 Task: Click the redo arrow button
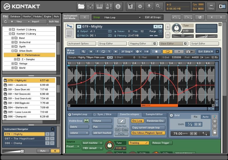(187, 17)
